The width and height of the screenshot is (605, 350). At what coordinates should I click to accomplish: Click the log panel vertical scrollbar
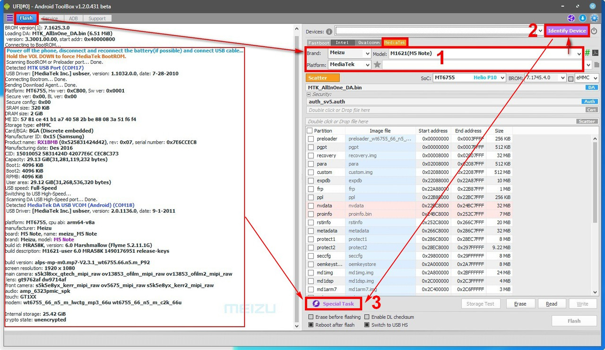click(296, 176)
